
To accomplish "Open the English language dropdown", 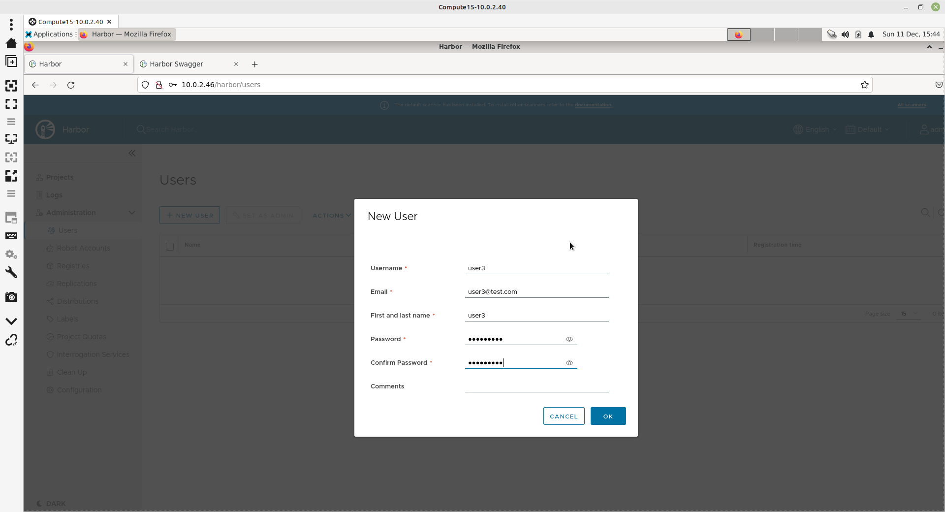I will (816, 129).
